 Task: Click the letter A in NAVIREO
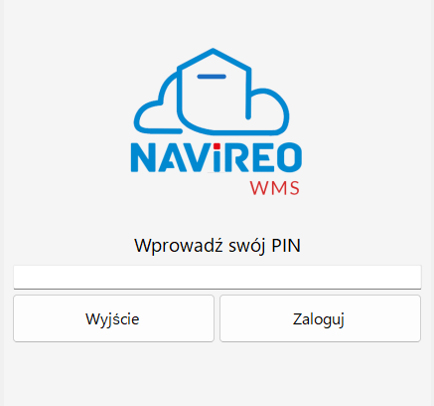(172, 157)
